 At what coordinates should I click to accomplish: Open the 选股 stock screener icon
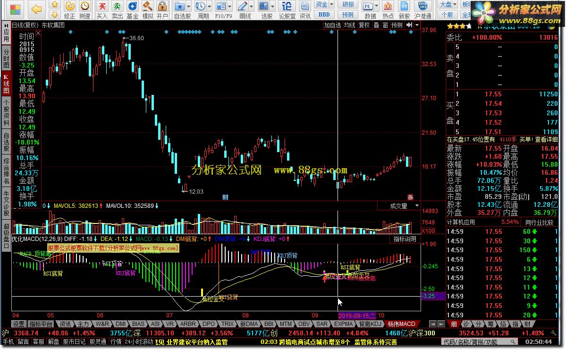coord(264,7)
